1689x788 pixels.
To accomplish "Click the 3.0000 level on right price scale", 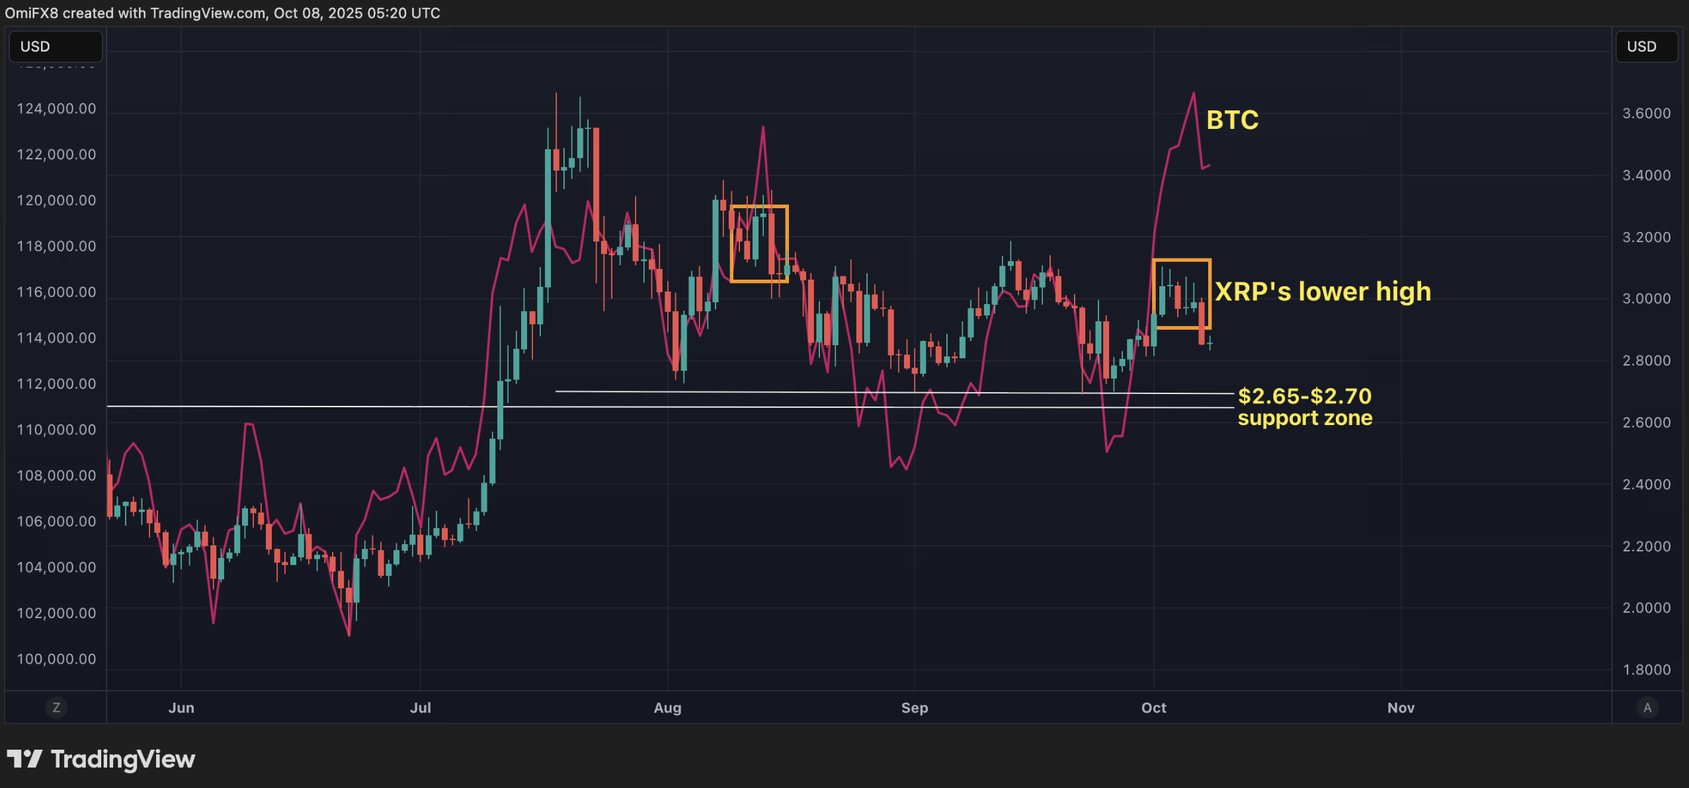I will click(1646, 299).
